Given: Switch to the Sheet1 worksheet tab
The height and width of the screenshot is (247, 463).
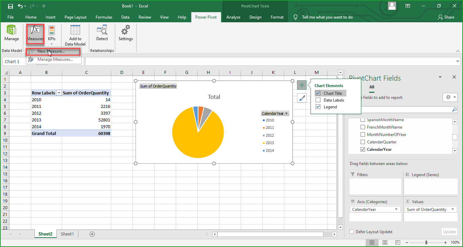Looking at the screenshot, I should [x=67, y=234].
